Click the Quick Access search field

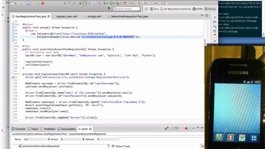pos(127,9)
